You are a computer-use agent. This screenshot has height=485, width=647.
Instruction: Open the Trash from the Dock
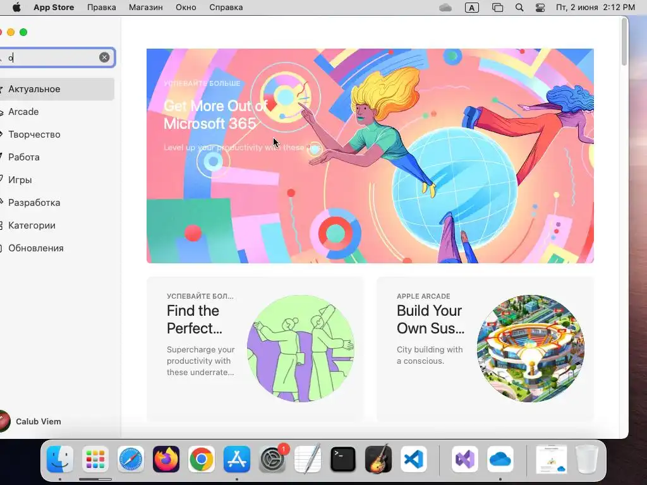point(587,459)
